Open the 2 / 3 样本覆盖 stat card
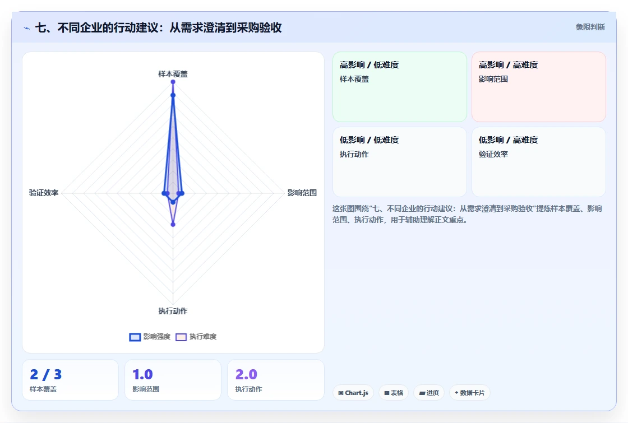Image resolution: width=628 pixels, height=423 pixels. 70,380
